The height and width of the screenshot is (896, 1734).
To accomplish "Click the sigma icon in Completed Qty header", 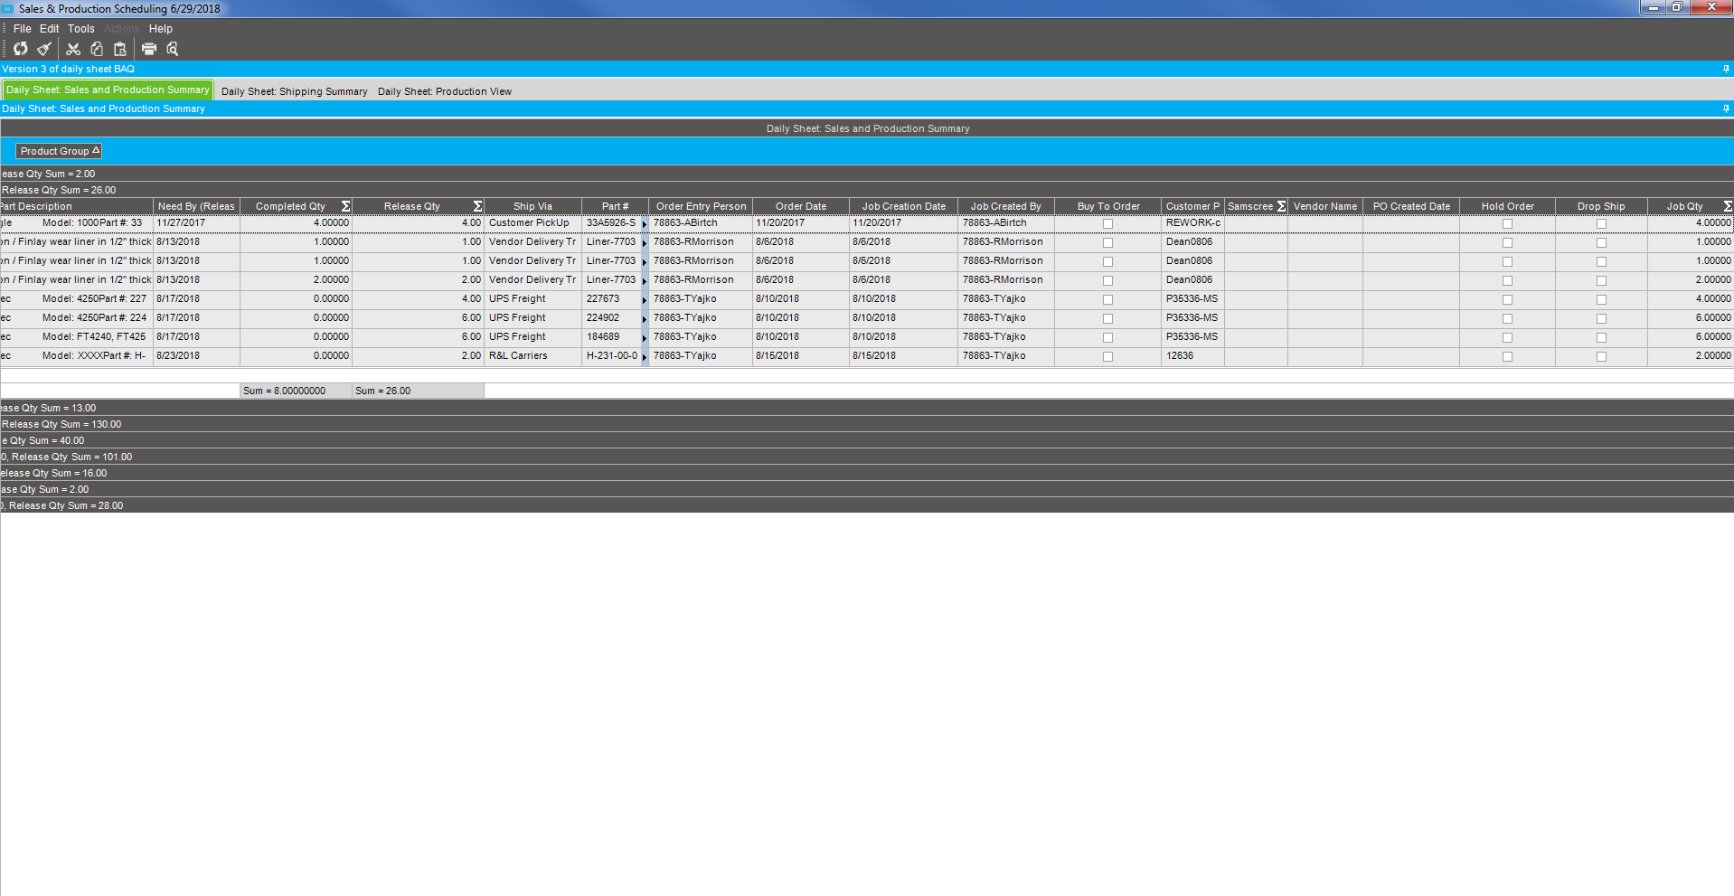I will (345, 206).
